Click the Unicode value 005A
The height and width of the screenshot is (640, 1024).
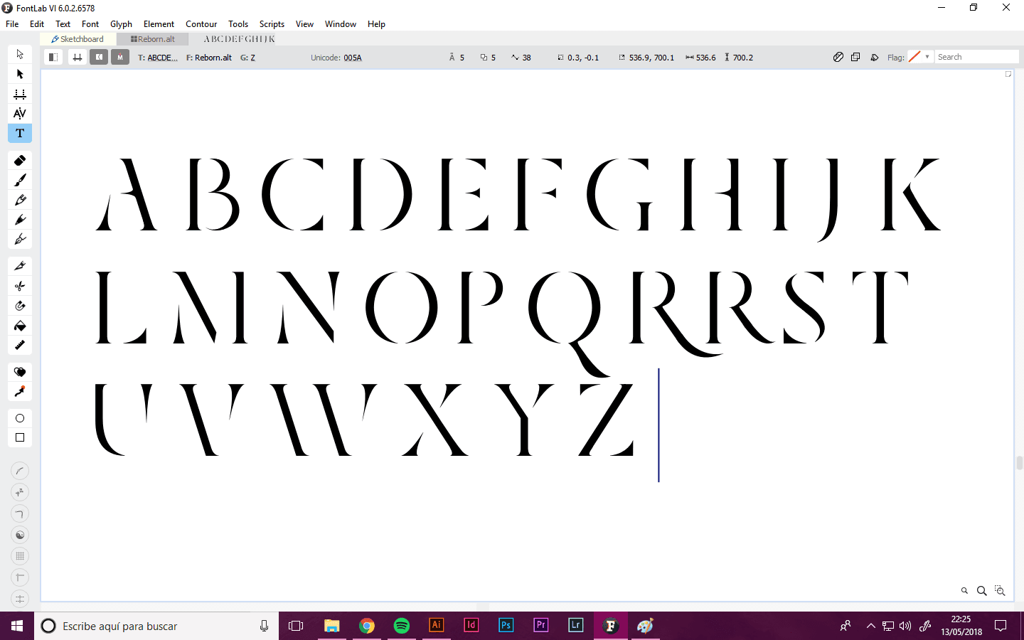pyautogui.click(x=353, y=58)
